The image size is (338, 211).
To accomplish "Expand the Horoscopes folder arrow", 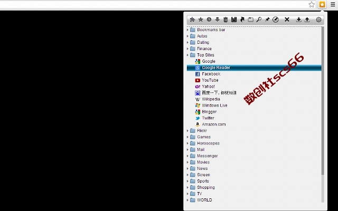I will (x=187, y=143).
